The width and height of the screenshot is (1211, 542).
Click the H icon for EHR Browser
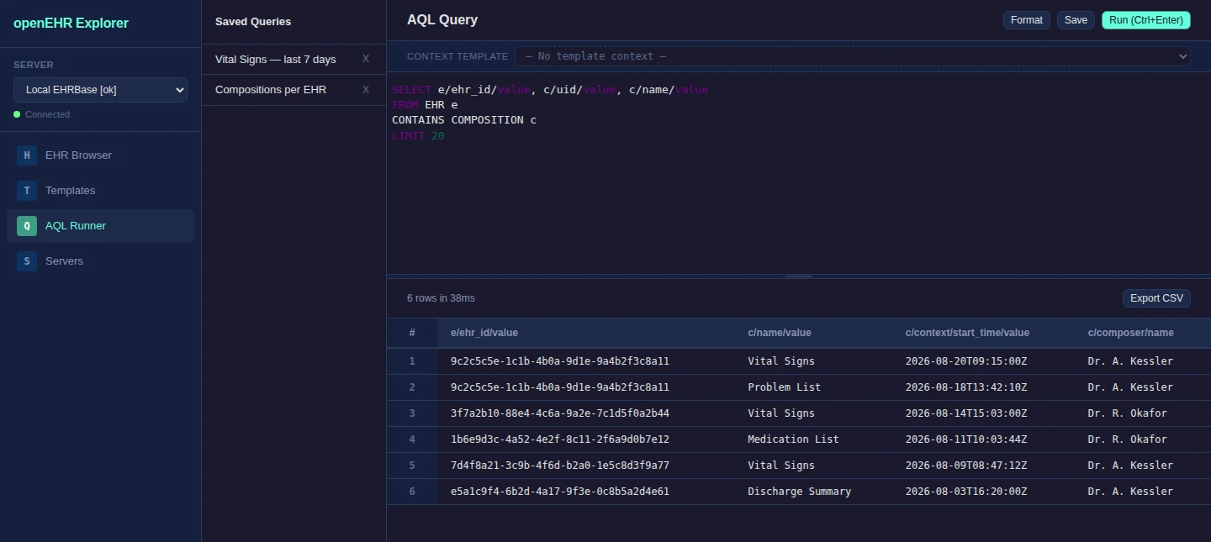pos(27,155)
